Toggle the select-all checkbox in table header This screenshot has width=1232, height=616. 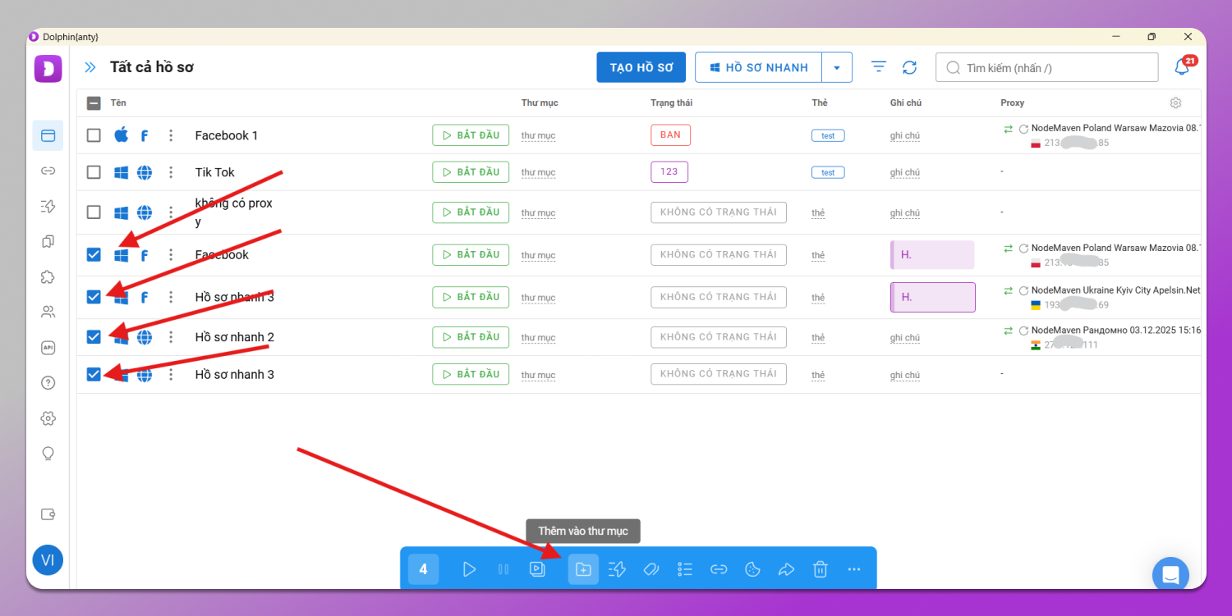(94, 103)
